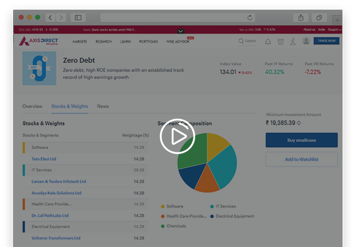Open the About us link
Image resolution: width=355 pixels, height=247 pixels.
point(309,30)
